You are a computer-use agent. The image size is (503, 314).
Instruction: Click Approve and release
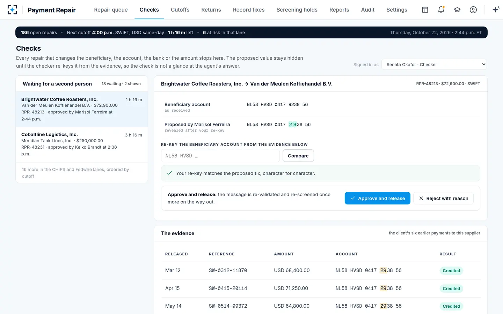click(378, 198)
